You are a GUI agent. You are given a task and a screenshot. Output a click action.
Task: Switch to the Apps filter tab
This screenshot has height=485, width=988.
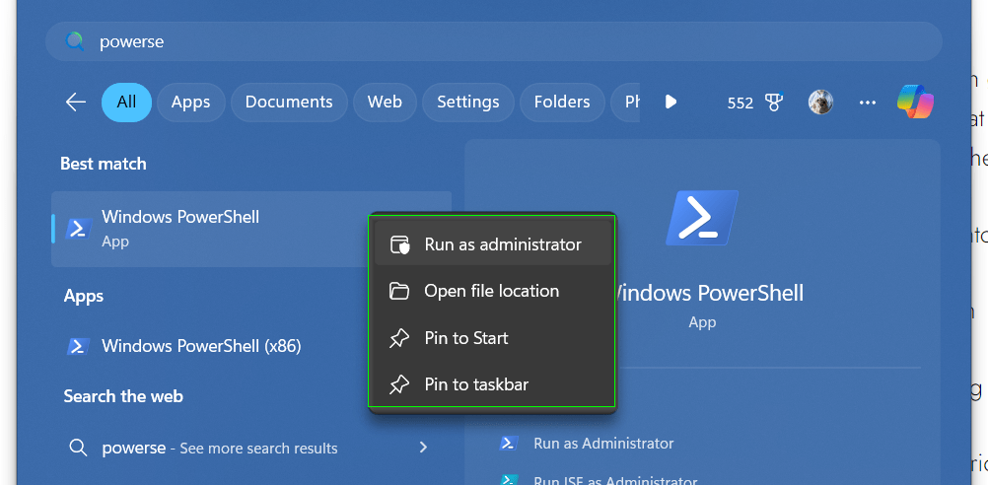190,102
